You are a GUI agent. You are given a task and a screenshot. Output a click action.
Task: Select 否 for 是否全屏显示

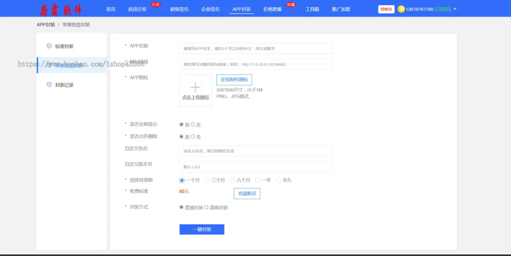coord(193,125)
